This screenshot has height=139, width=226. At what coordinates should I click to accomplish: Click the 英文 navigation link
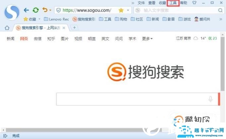pyautogui.click(x=105, y=39)
